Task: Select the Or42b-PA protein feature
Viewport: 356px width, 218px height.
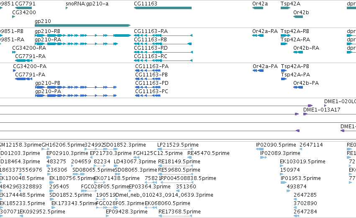Action: click(298, 87)
